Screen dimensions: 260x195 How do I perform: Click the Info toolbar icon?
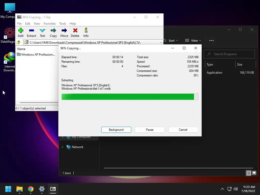[86, 32]
